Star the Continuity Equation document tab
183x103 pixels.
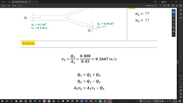coord(13,2)
